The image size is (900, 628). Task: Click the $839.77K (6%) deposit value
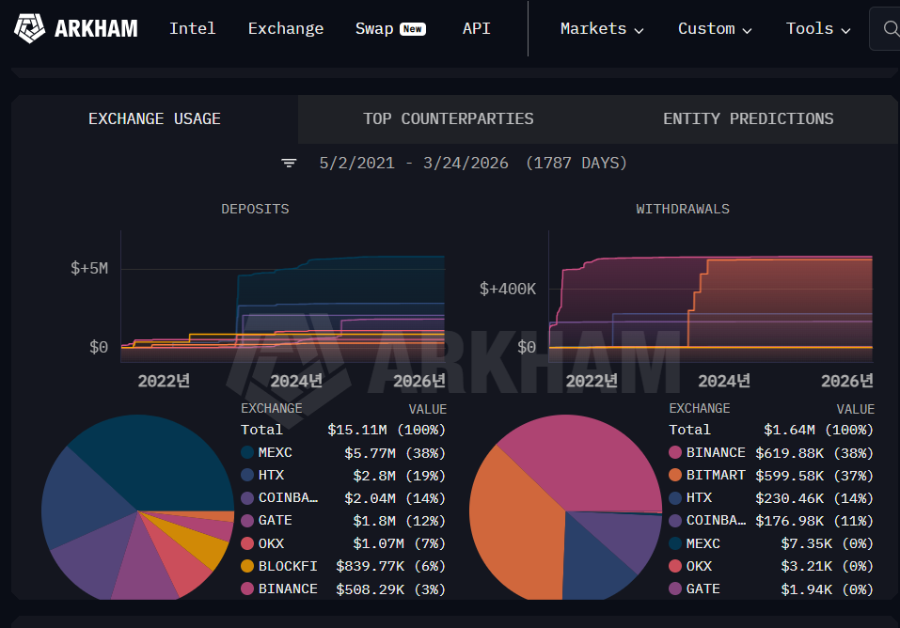pos(391,567)
